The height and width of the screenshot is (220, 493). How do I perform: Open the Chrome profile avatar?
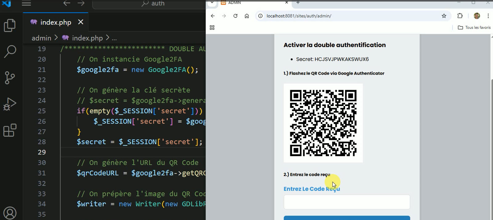click(x=477, y=16)
